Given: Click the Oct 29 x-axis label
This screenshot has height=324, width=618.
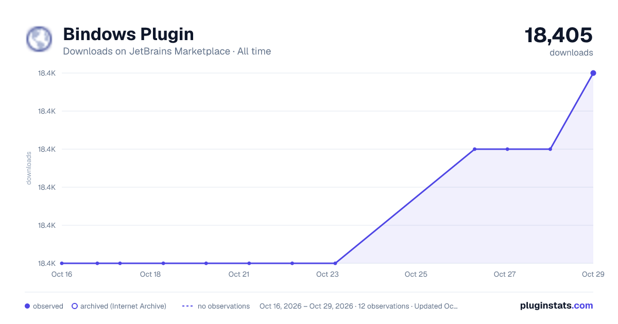Looking at the screenshot, I should pyautogui.click(x=592, y=274).
